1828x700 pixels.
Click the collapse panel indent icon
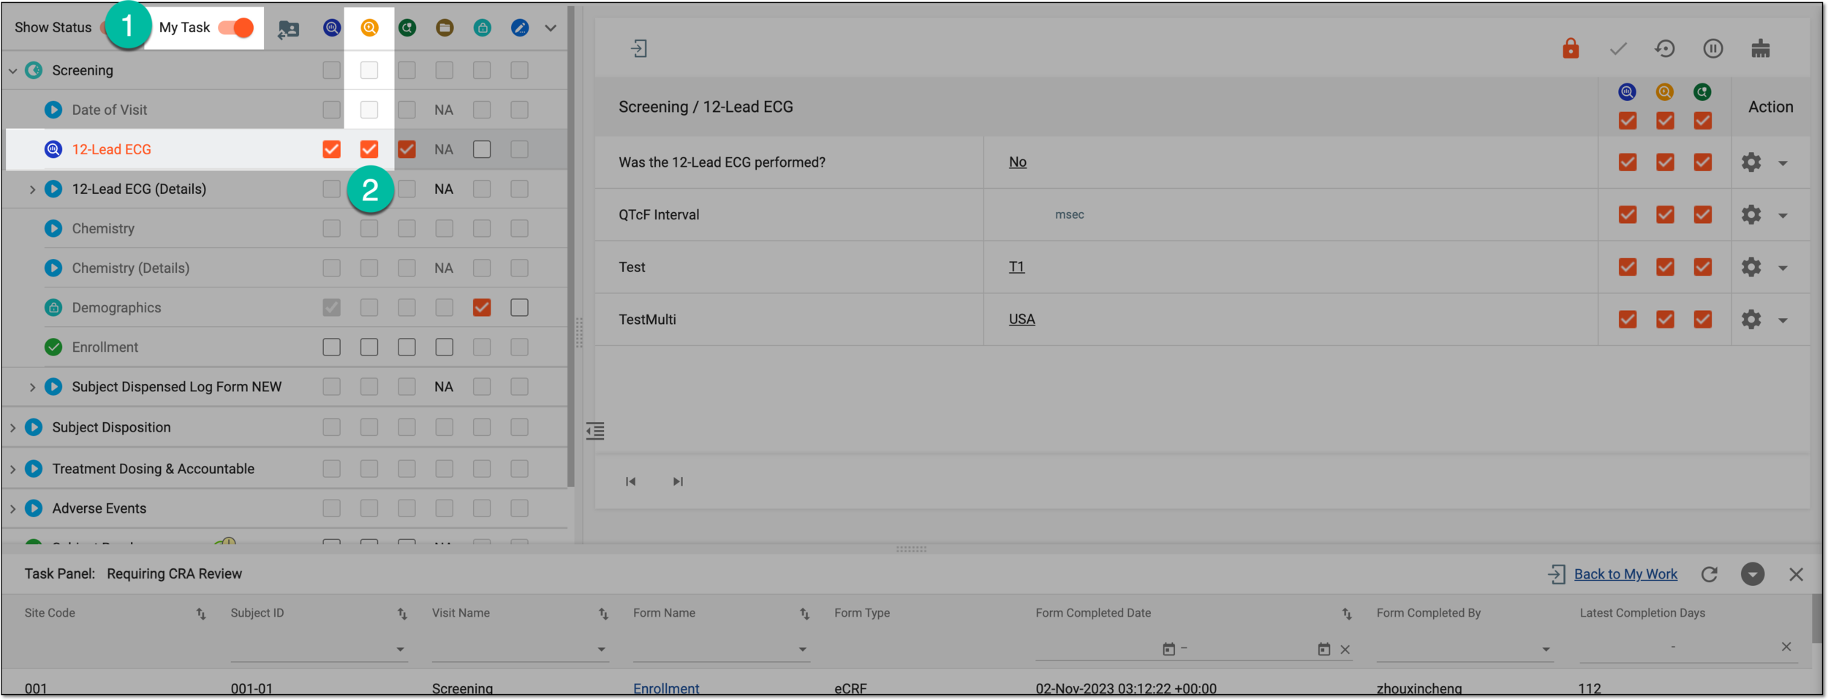595,432
